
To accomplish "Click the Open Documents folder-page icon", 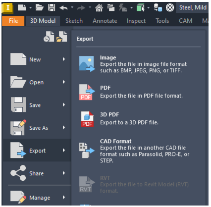I will pos(61,37).
